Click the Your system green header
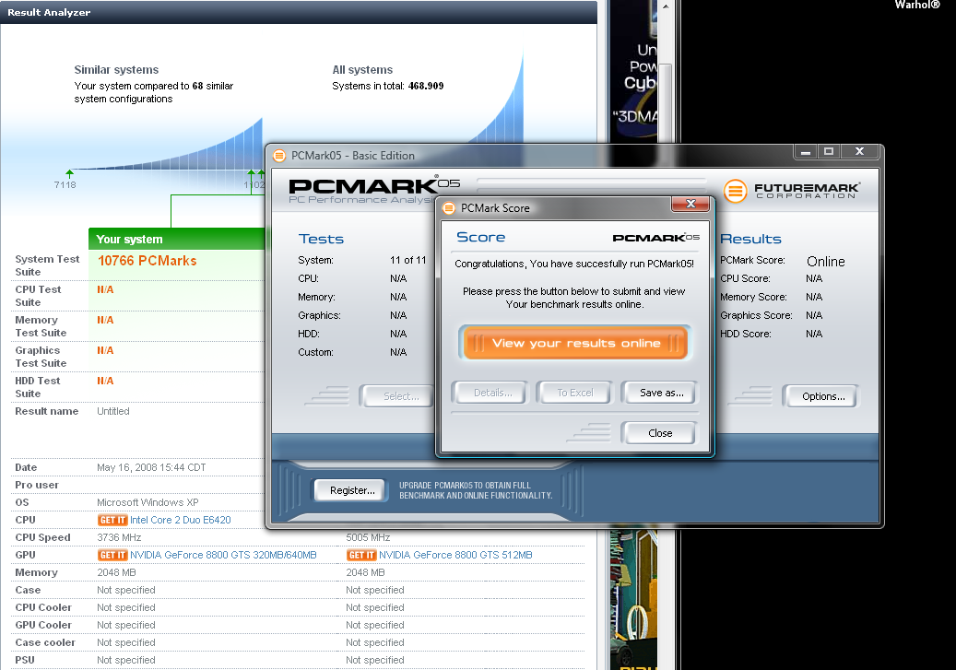The height and width of the screenshot is (670, 956). 177,239
